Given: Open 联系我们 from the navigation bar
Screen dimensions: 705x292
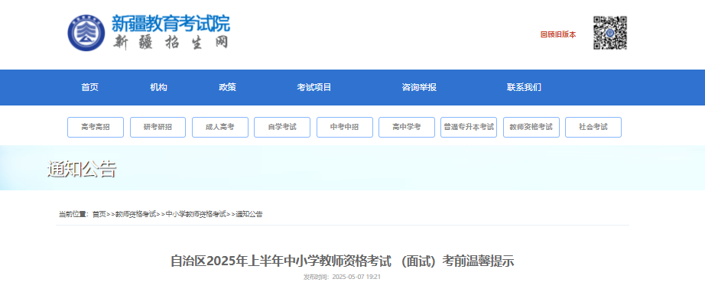Looking at the screenshot, I should (524, 88).
